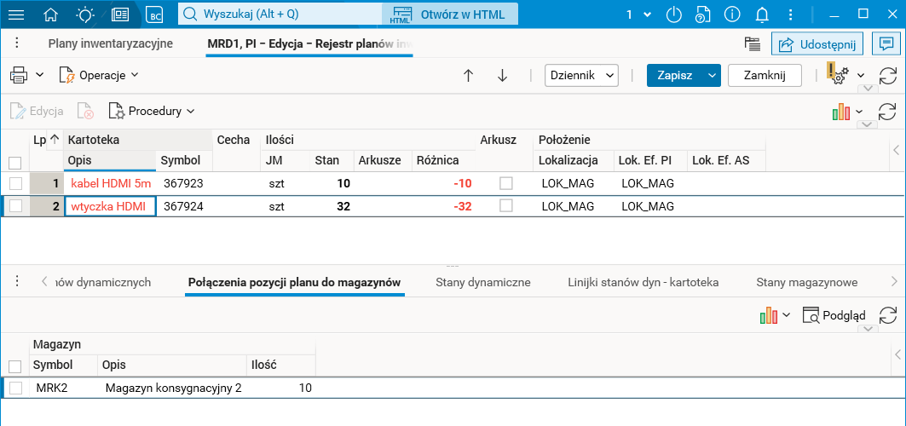Select the MRD1, PI – Edycja tab
Screen dimensions: 906x426
point(309,43)
